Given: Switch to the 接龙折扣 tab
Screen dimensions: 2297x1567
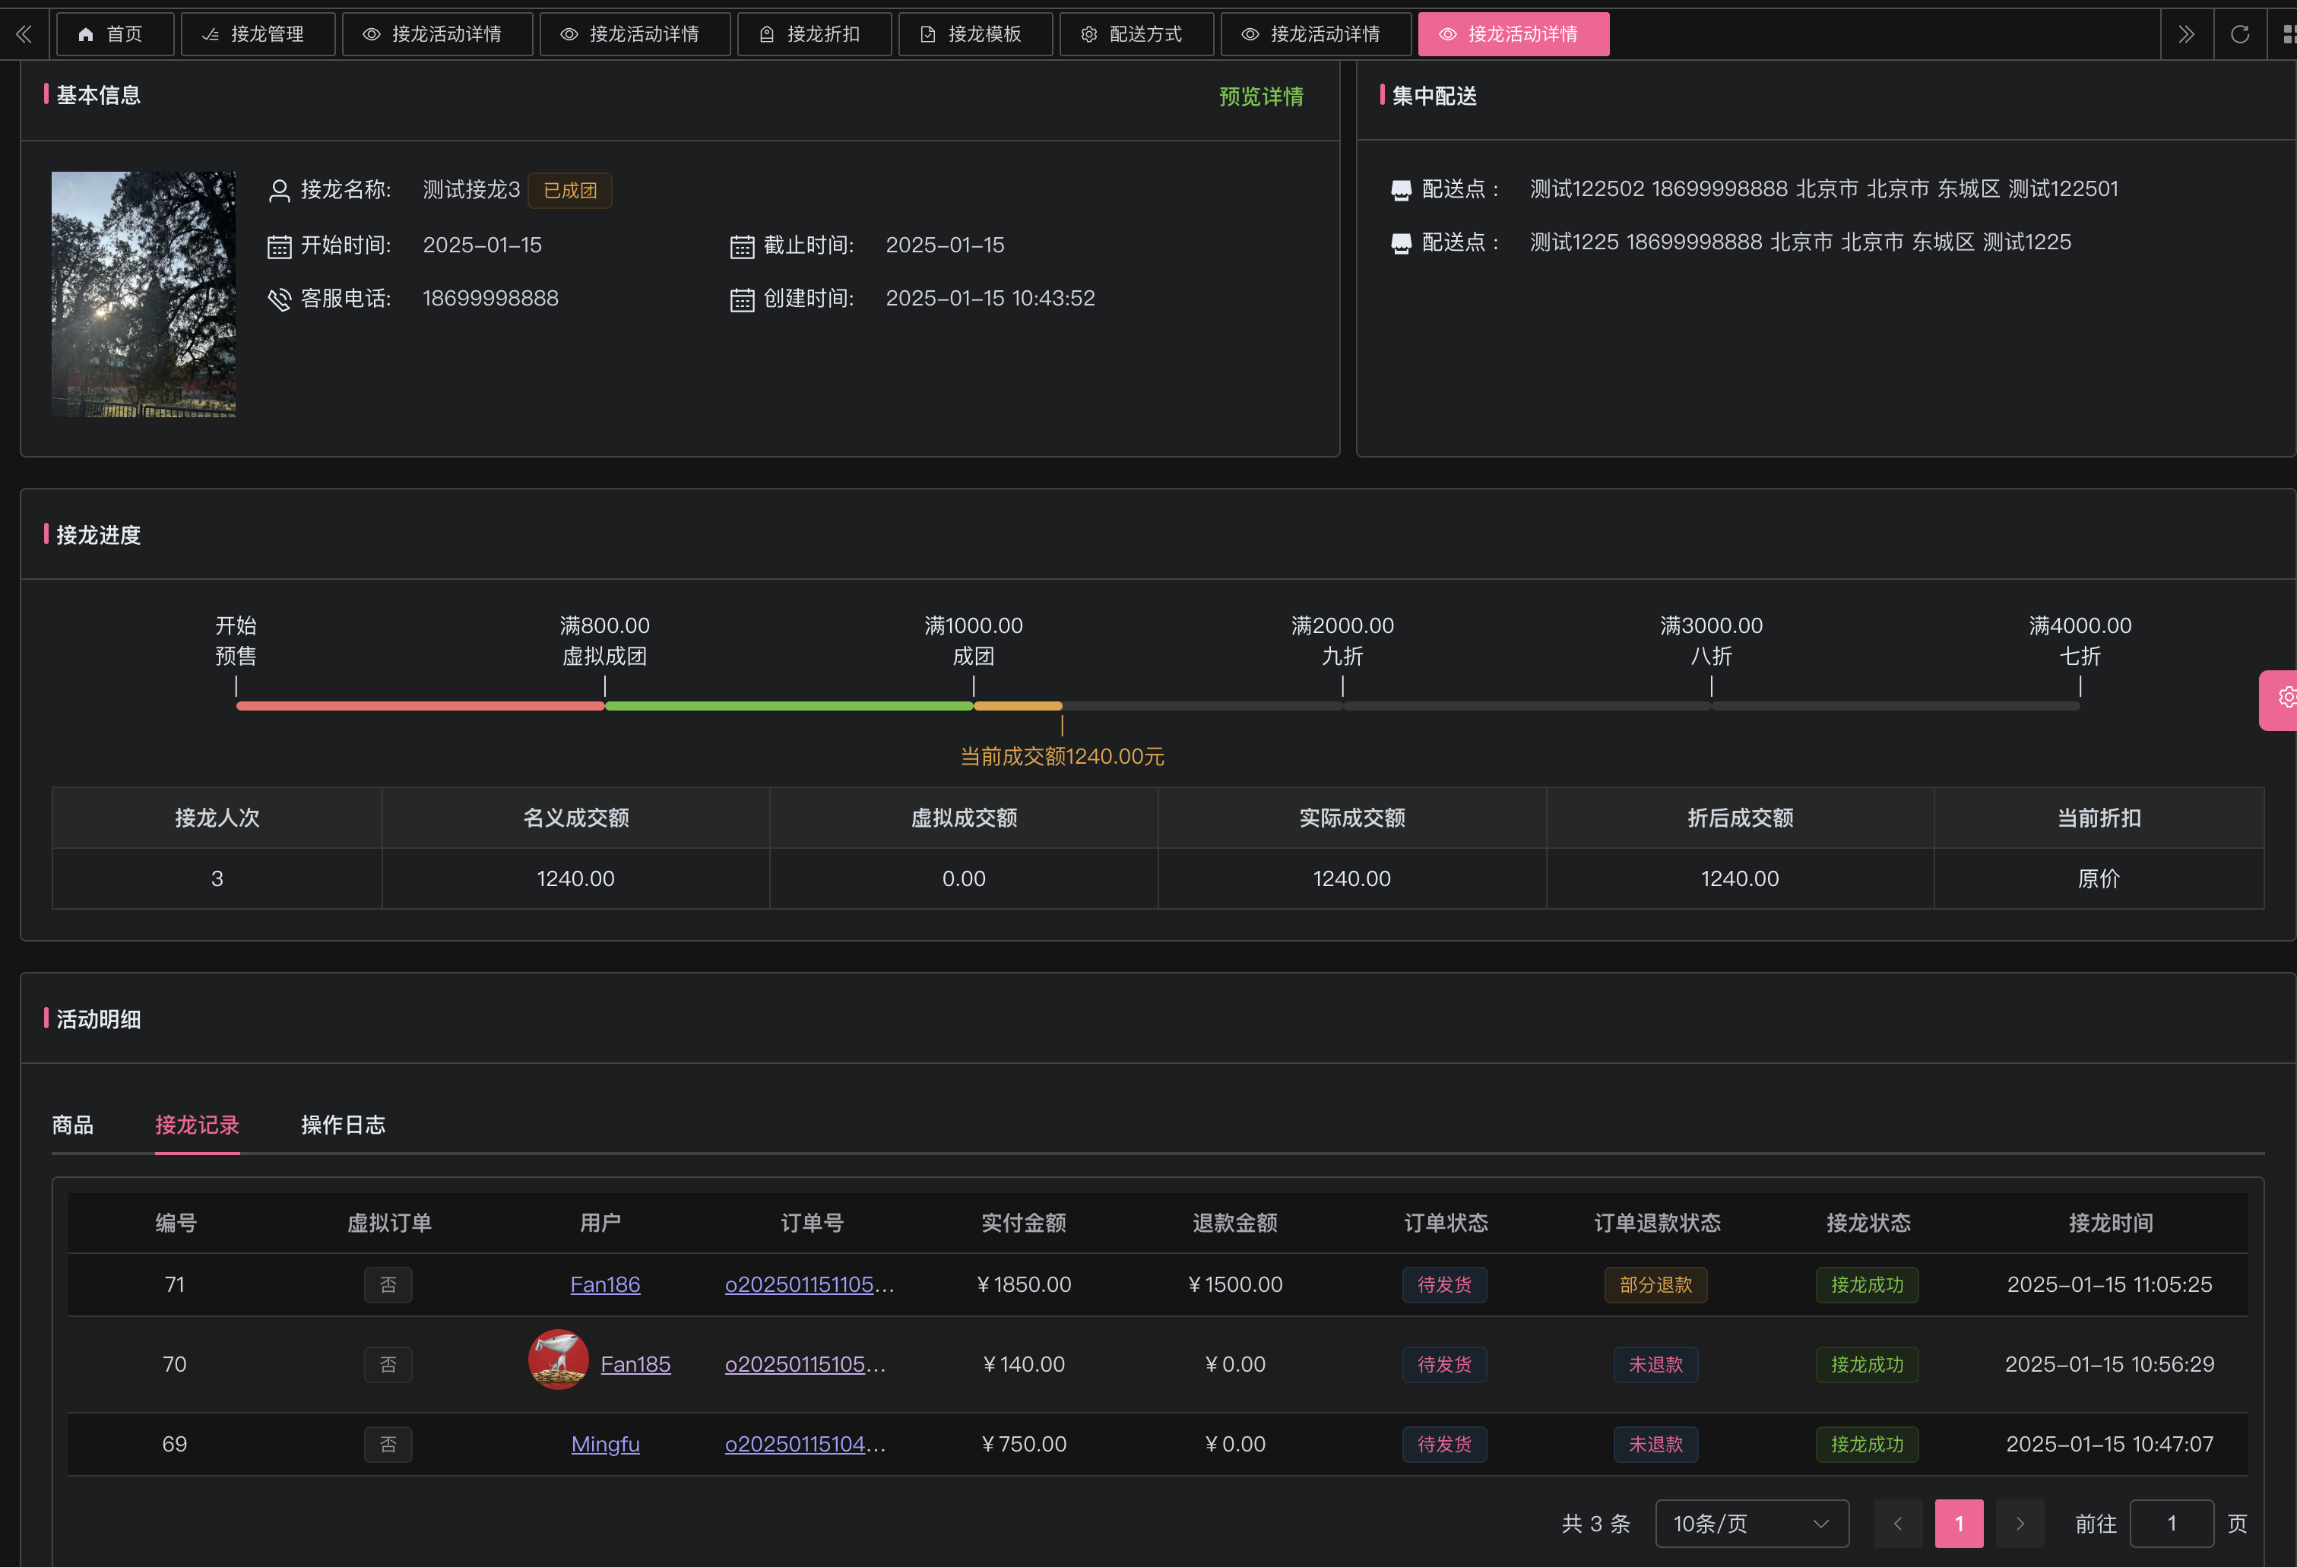Looking at the screenshot, I should click(814, 35).
